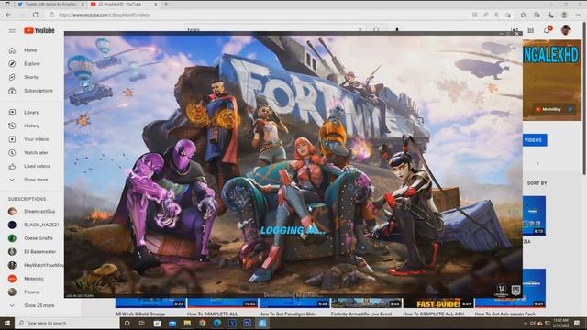Open Task View on the taskbar

142,324
